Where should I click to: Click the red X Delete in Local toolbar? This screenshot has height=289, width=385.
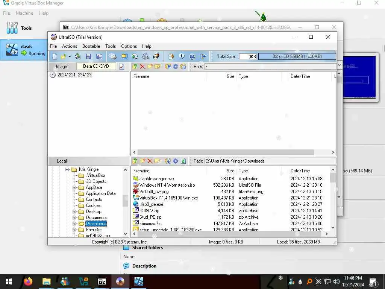[x=150, y=161]
